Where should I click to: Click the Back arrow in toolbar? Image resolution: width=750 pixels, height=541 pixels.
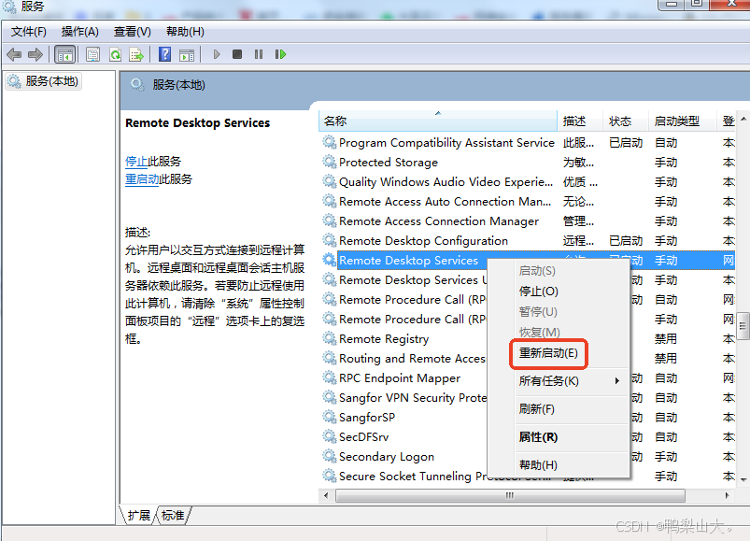pyautogui.click(x=14, y=54)
